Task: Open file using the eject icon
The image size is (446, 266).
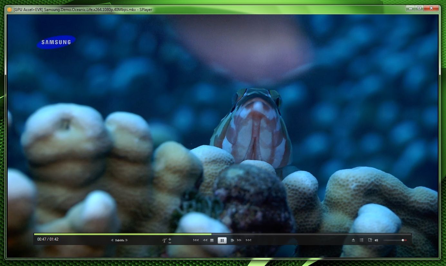Action: click(353, 240)
